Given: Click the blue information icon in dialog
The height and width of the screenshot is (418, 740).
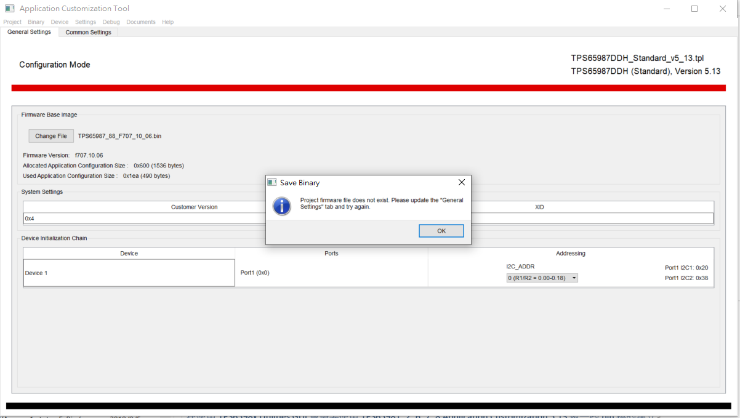Looking at the screenshot, I should point(282,206).
